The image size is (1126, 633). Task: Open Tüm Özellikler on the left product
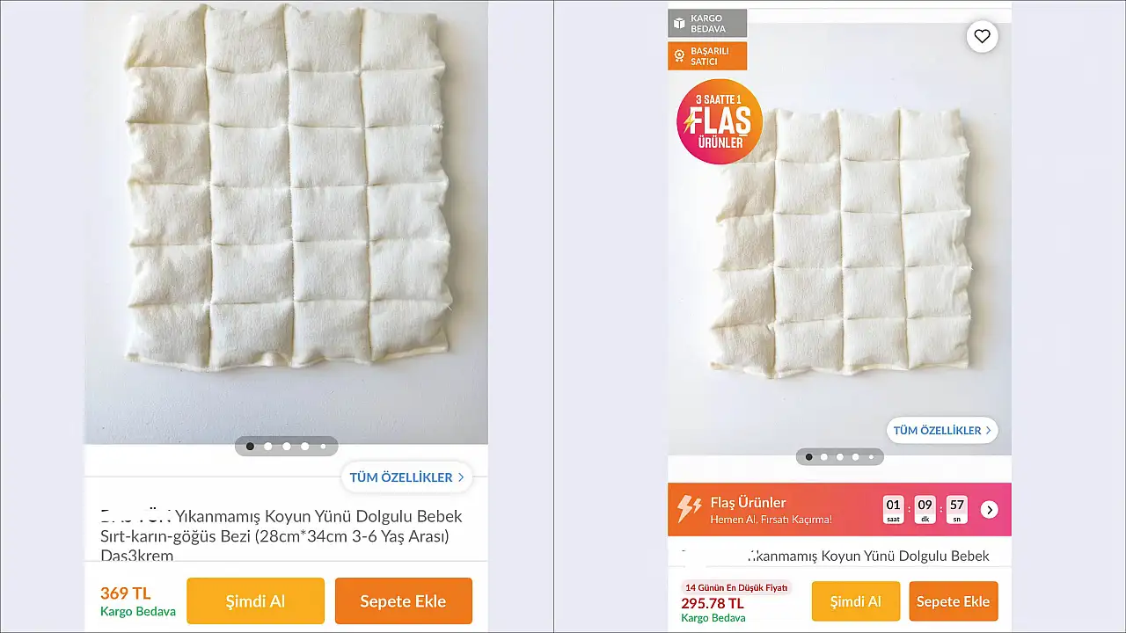click(x=406, y=477)
